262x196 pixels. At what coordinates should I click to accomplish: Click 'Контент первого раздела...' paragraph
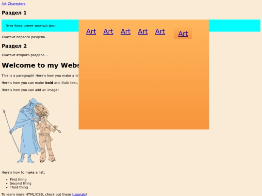click(x=25, y=37)
